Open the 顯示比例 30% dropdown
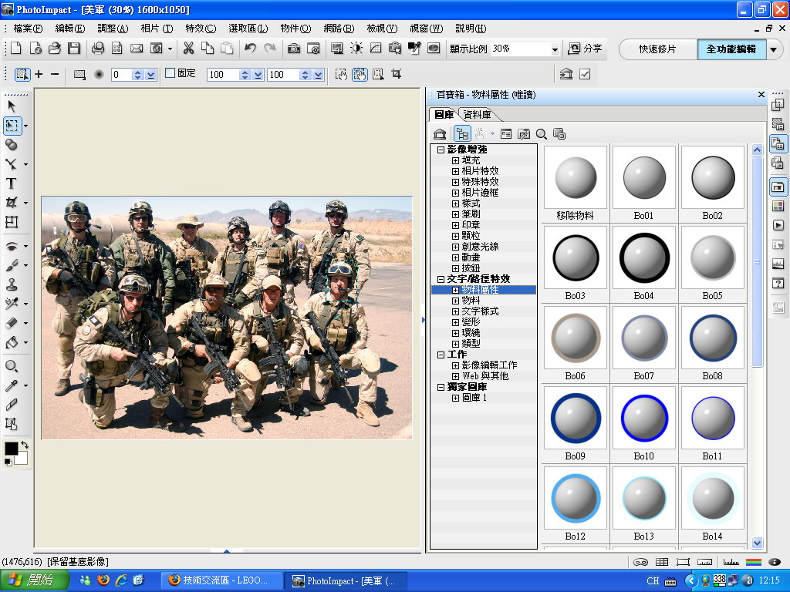 tap(555, 49)
